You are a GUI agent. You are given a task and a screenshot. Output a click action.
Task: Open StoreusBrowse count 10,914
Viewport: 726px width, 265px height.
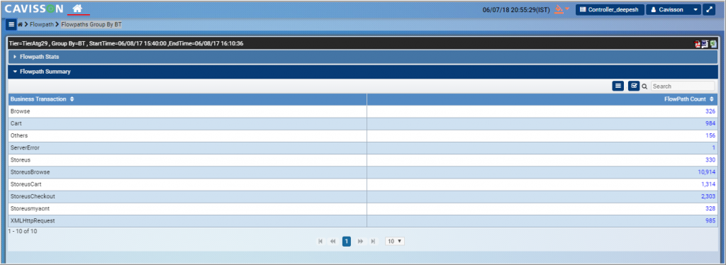click(707, 172)
